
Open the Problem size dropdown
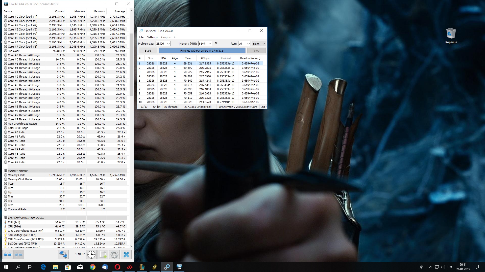tap(168, 44)
